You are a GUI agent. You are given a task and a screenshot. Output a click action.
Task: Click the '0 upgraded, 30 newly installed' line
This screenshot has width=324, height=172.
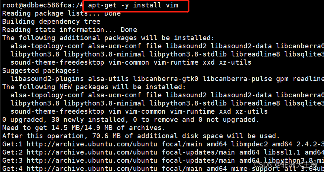click(x=130, y=120)
